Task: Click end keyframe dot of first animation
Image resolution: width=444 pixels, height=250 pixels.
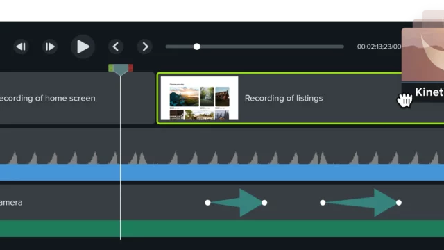Action: pyautogui.click(x=264, y=203)
